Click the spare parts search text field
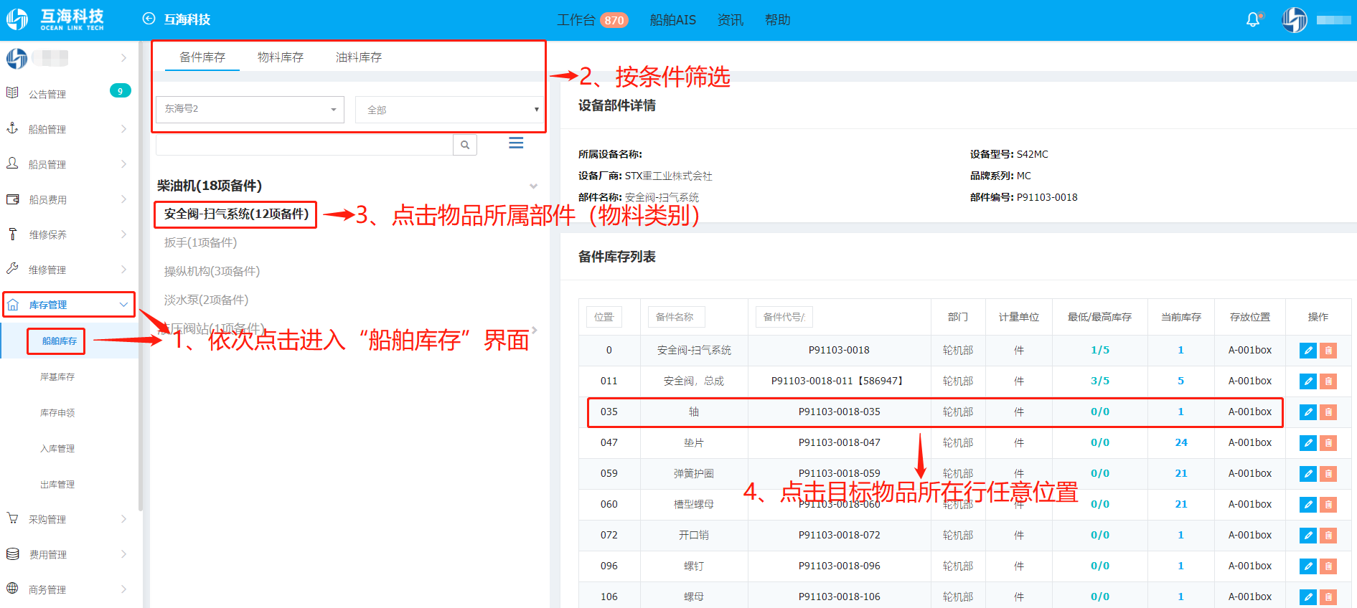Image resolution: width=1357 pixels, height=608 pixels. click(x=304, y=145)
